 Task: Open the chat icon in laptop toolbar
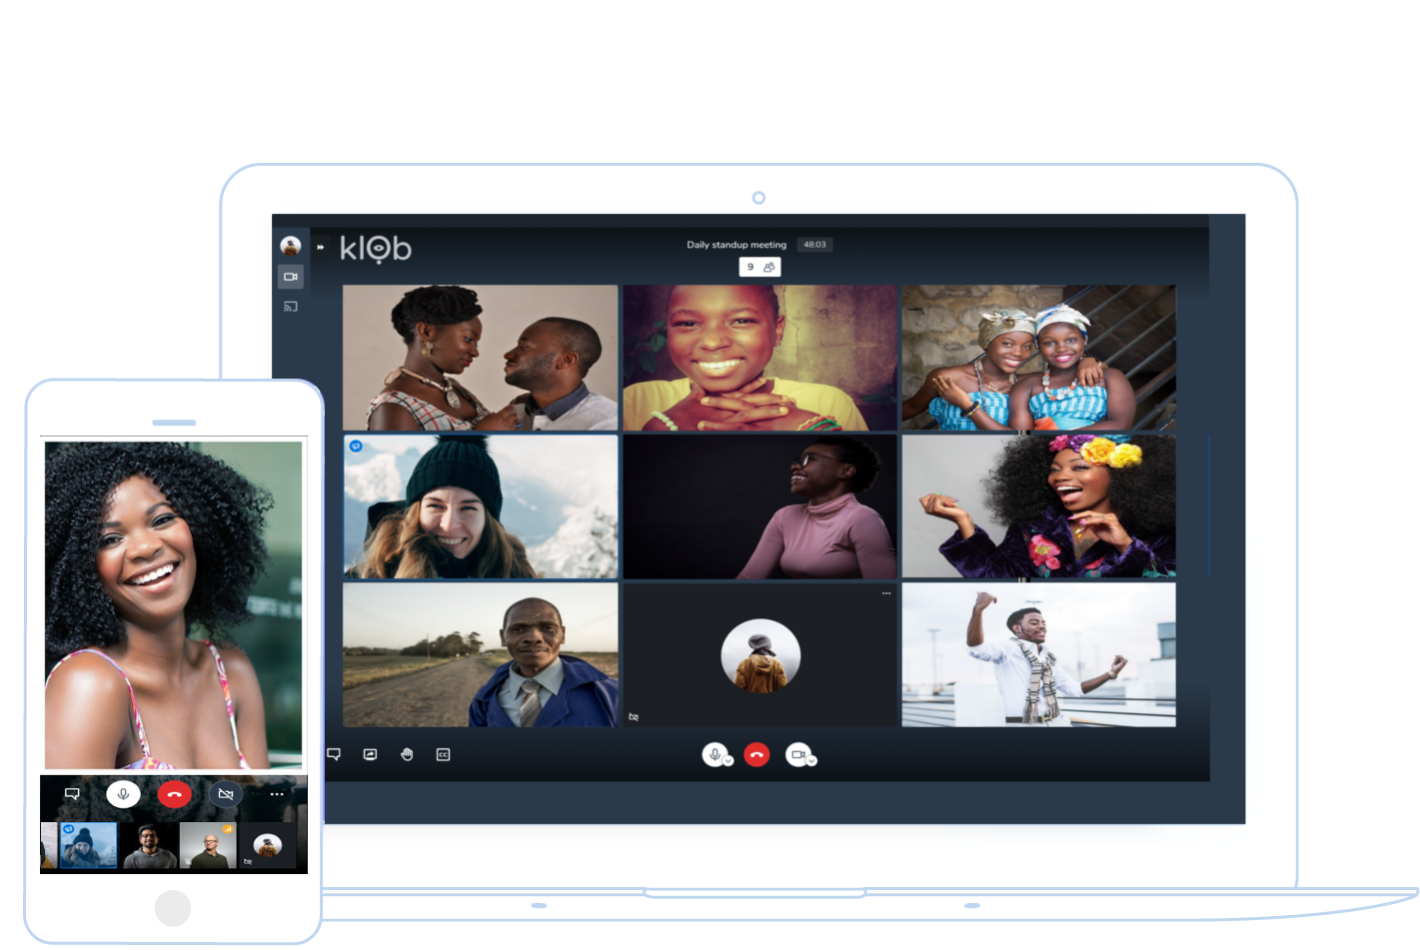[334, 754]
